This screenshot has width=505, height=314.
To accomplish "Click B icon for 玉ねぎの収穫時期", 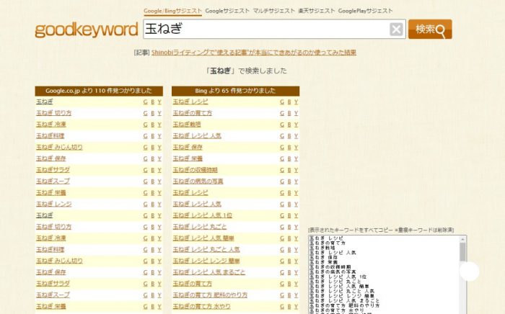I will point(289,170).
